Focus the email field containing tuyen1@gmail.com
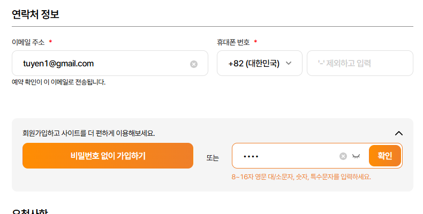Image resolution: width=423 pixels, height=214 pixels. [x=102, y=64]
